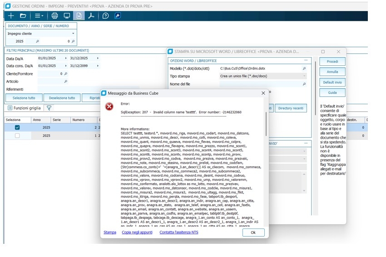Close the Stampa su Microsoft Word dialog

(x=338, y=52)
